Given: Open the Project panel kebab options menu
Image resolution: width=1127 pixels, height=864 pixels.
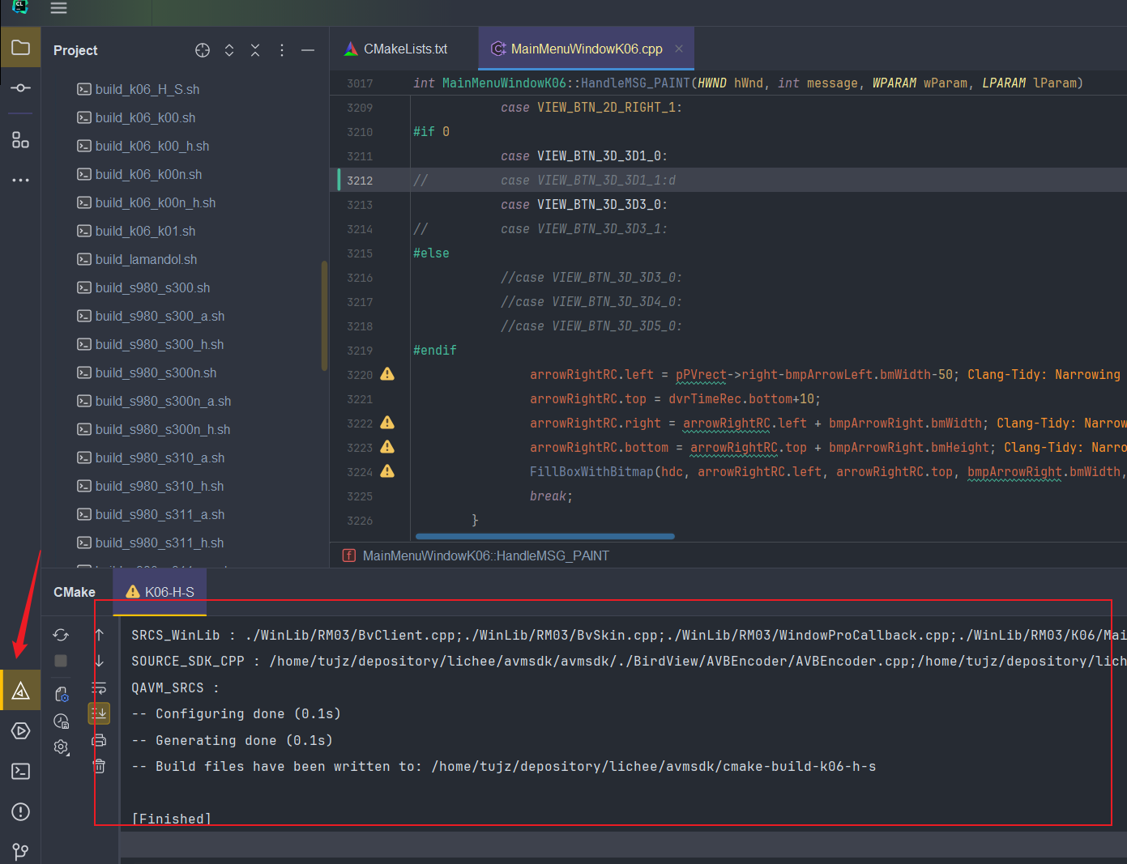Looking at the screenshot, I should 281,50.
